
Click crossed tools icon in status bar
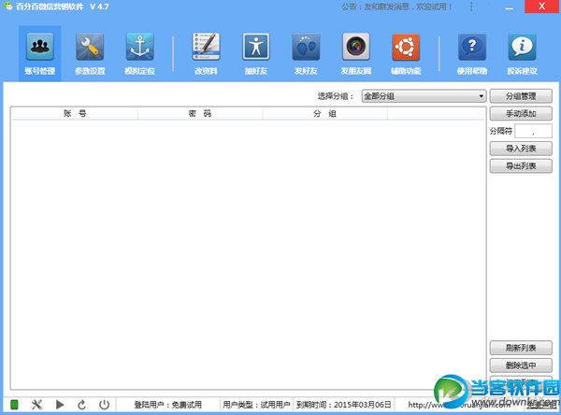coord(36,405)
